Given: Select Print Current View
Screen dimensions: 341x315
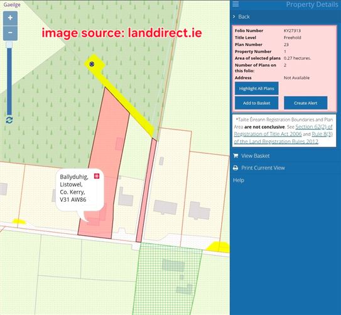Looking at the screenshot, I should [263, 168].
